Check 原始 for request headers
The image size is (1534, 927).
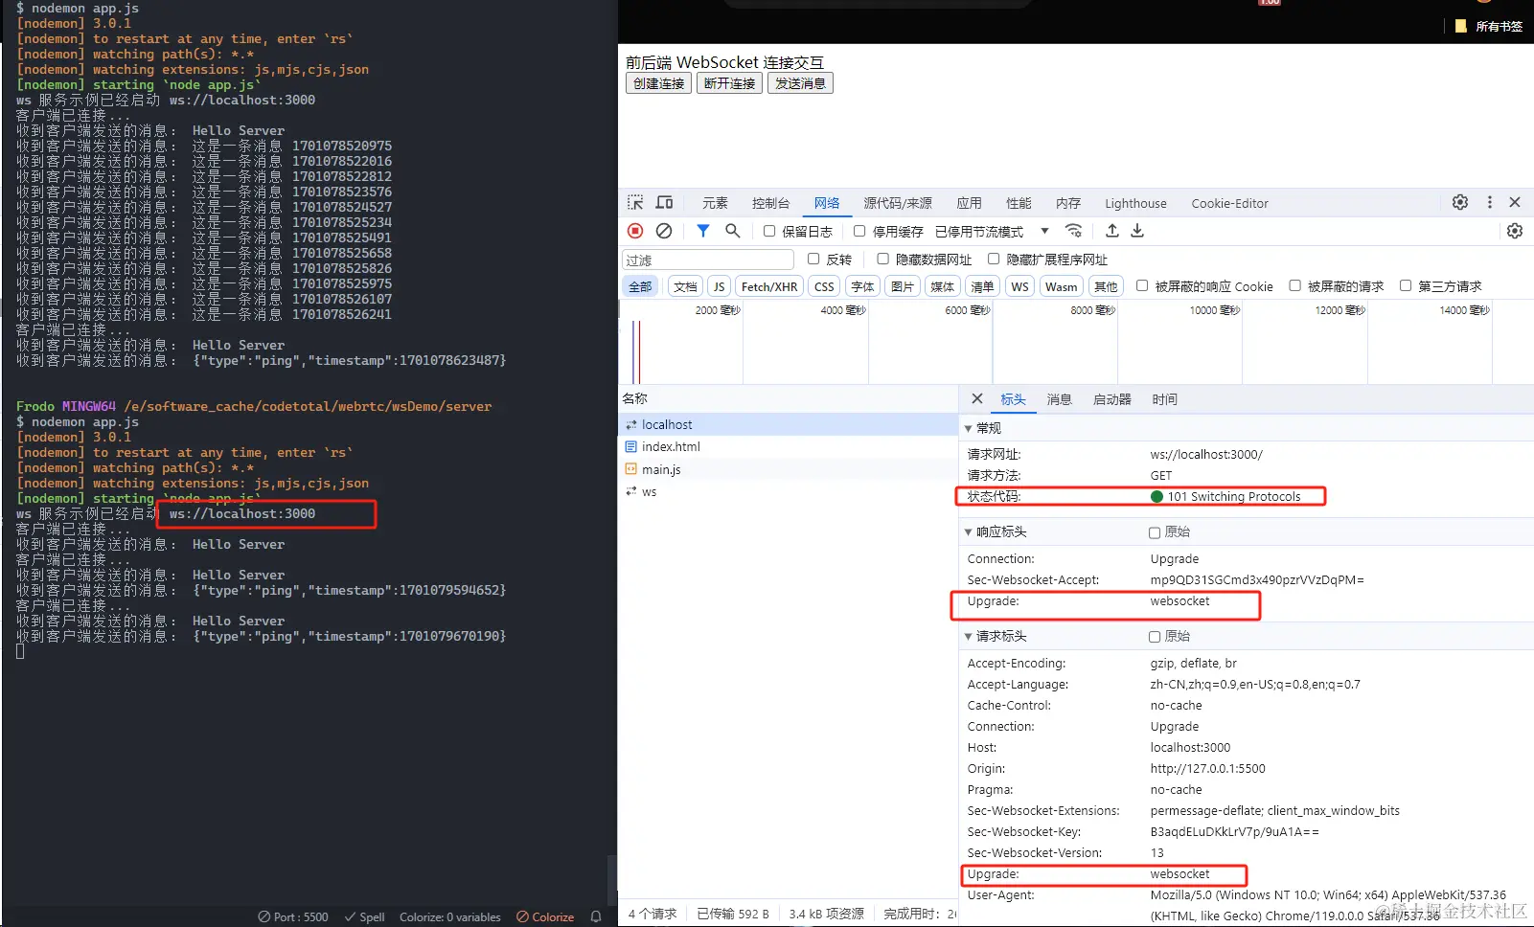click(1155, 637)
